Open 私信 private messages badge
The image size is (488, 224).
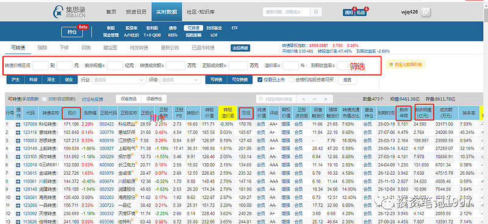point(361,12)
